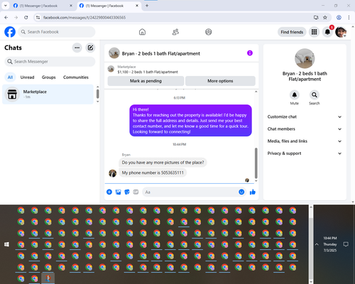Click the Mark as pending button
Image resolution: width=355 pixels, height=284 pixels.
click(x=146, y=81)
